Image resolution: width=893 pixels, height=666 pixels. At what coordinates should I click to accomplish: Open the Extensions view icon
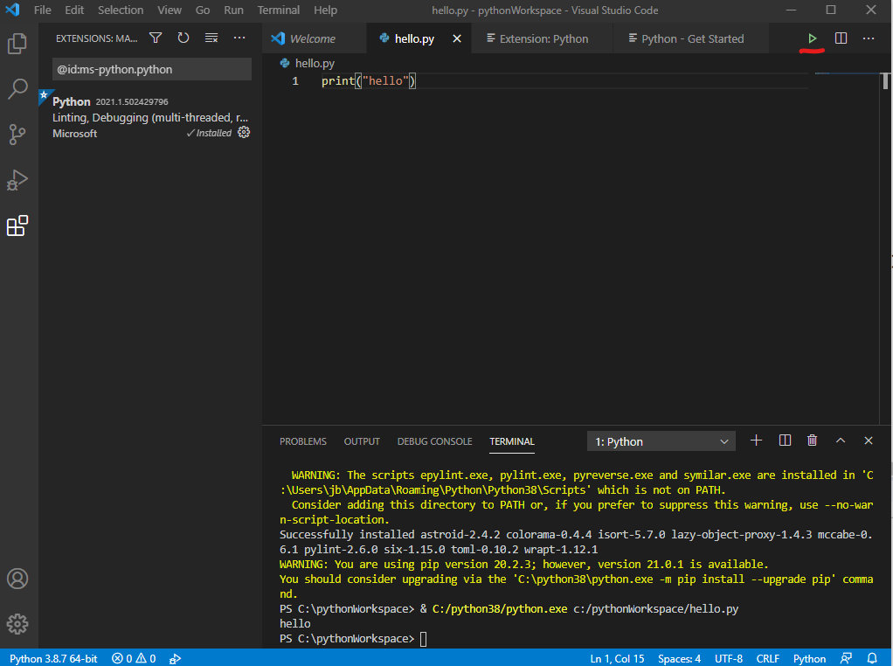tap(17, 225)
